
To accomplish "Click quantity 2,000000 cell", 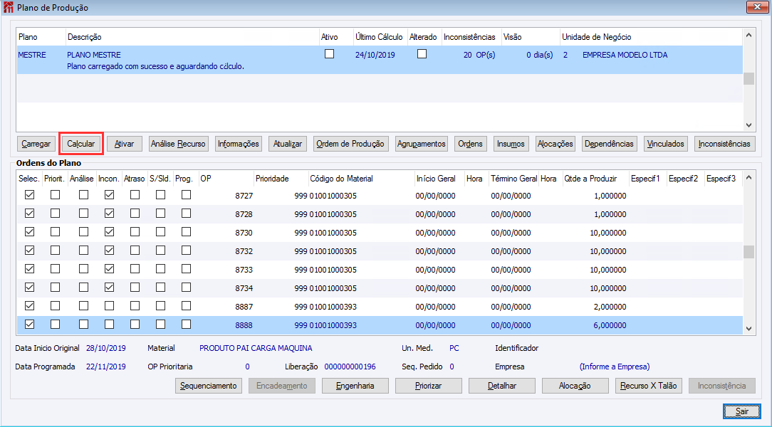I will click(610, 307).
